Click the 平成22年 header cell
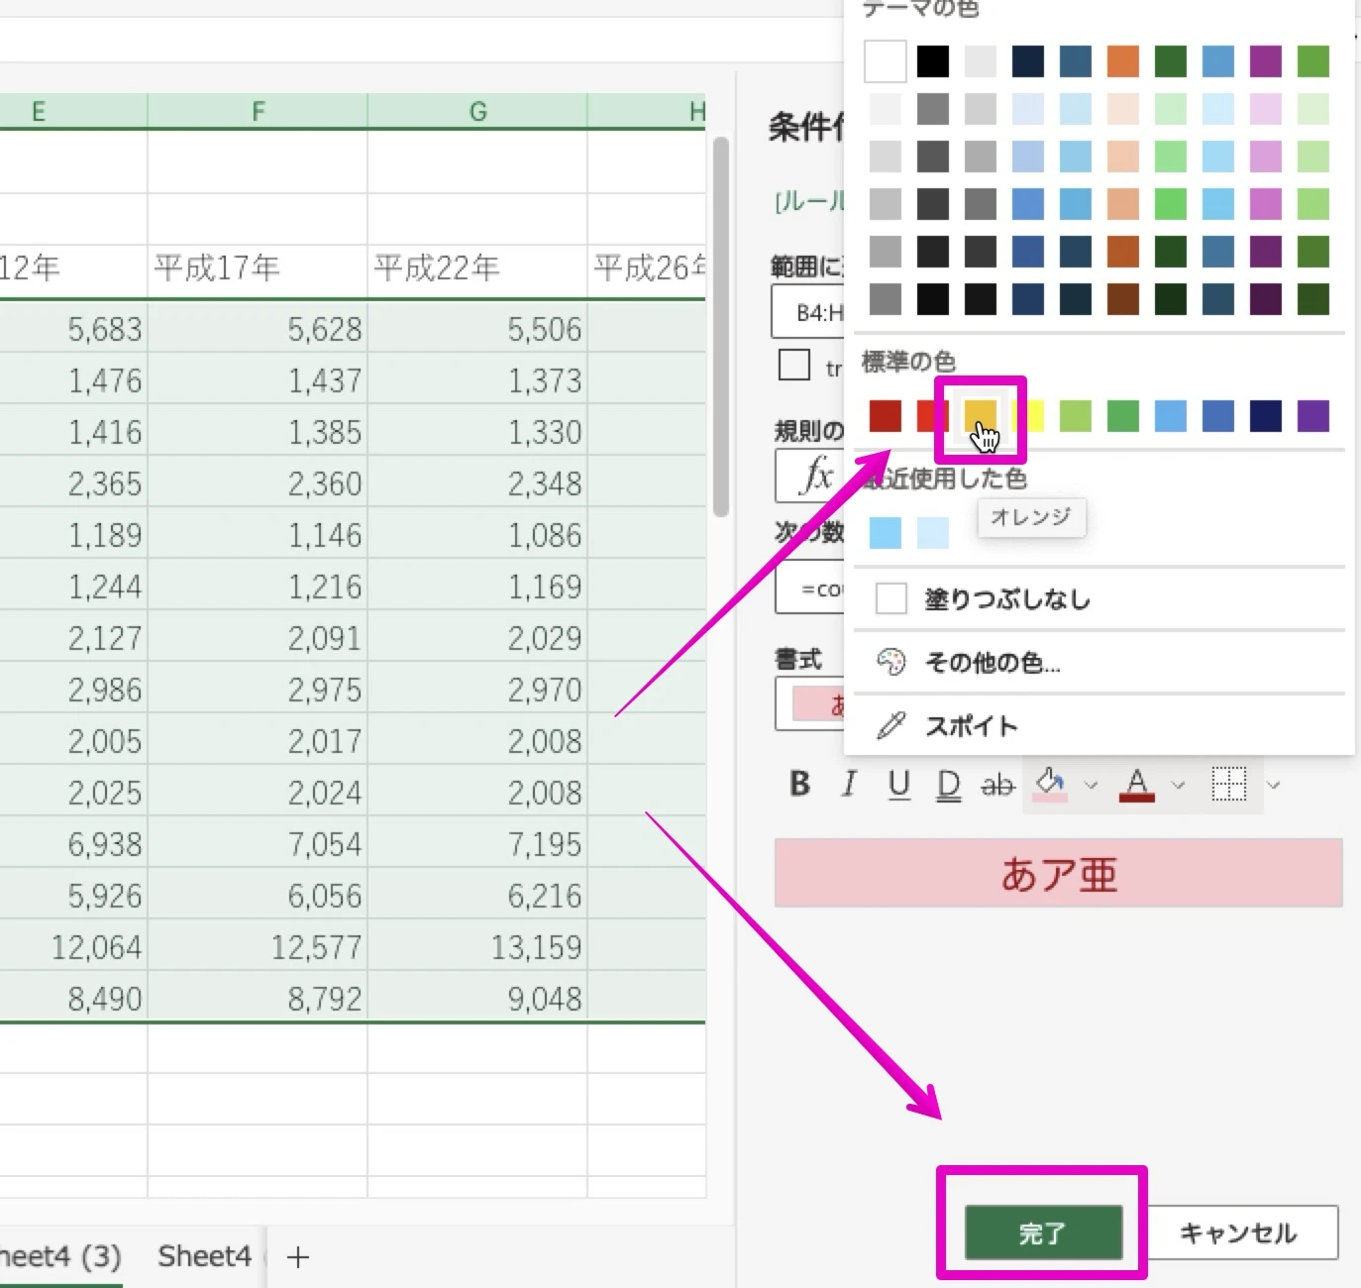The image size is (1361, 1288). pos(477,269)
